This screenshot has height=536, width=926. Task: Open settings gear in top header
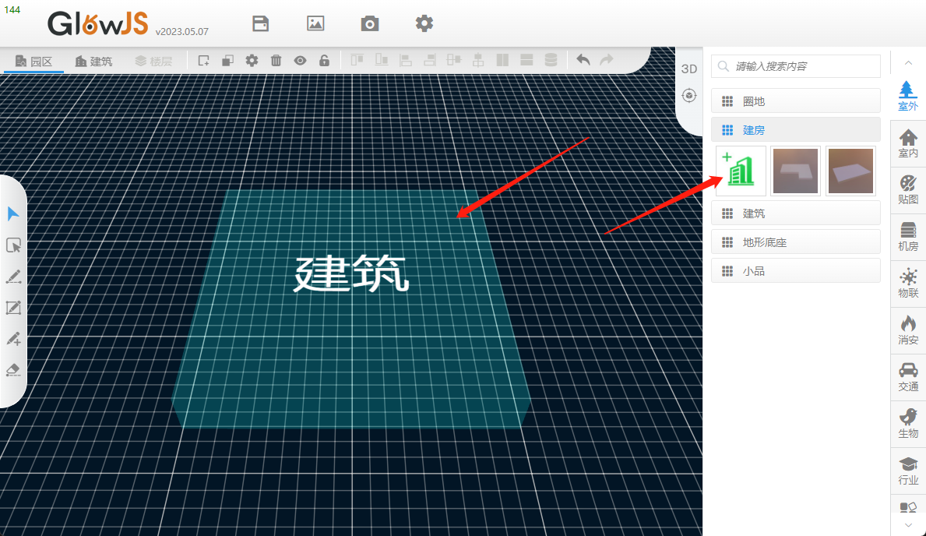click(424, 23)
